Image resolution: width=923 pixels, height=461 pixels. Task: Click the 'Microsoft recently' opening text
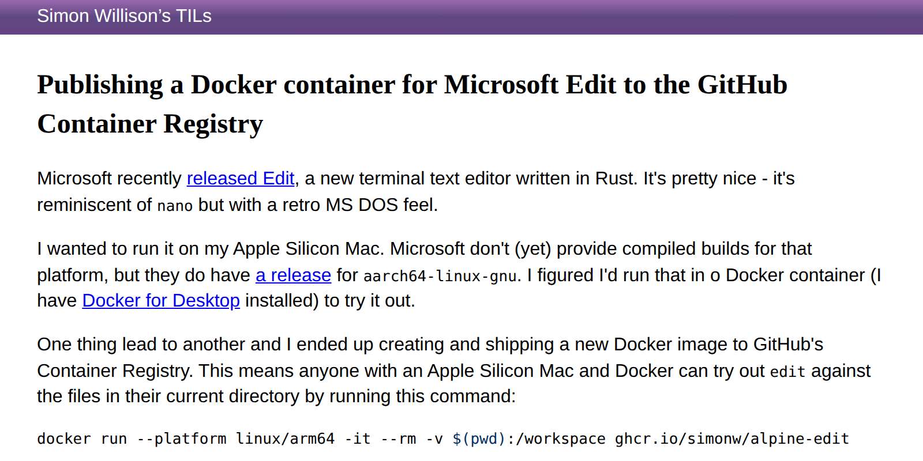click(x=110, y=179)
